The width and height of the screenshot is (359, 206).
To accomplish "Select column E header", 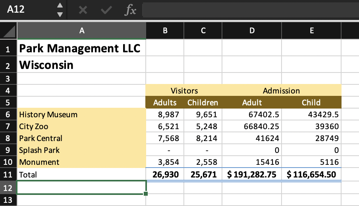I will [x=312, y=31].
